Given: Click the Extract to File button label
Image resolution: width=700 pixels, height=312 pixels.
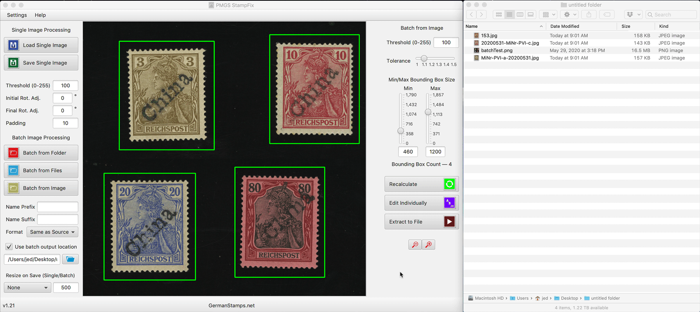Looking at the screenshot, I should 406,222.
